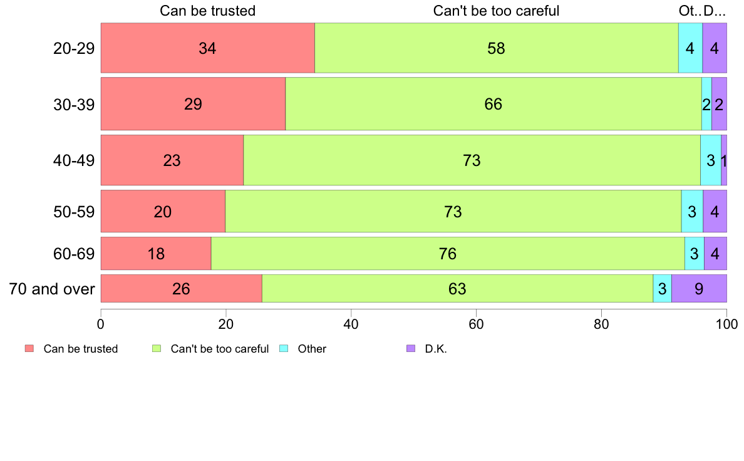
Task: Click the 60-69 red segment labeled 18
Action: pyautogui.click(x=156, y=254)
